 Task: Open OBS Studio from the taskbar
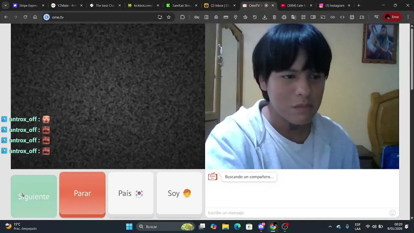pos(285,227)
